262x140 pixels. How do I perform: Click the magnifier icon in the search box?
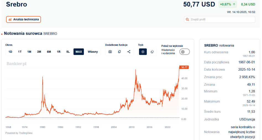188,19
